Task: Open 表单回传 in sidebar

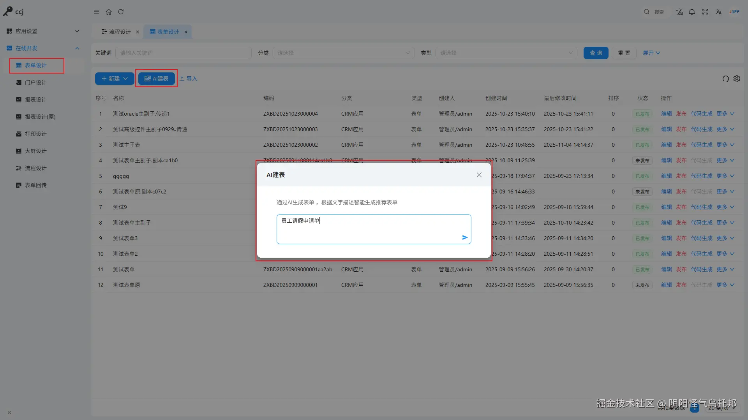Action: (36, 185)
